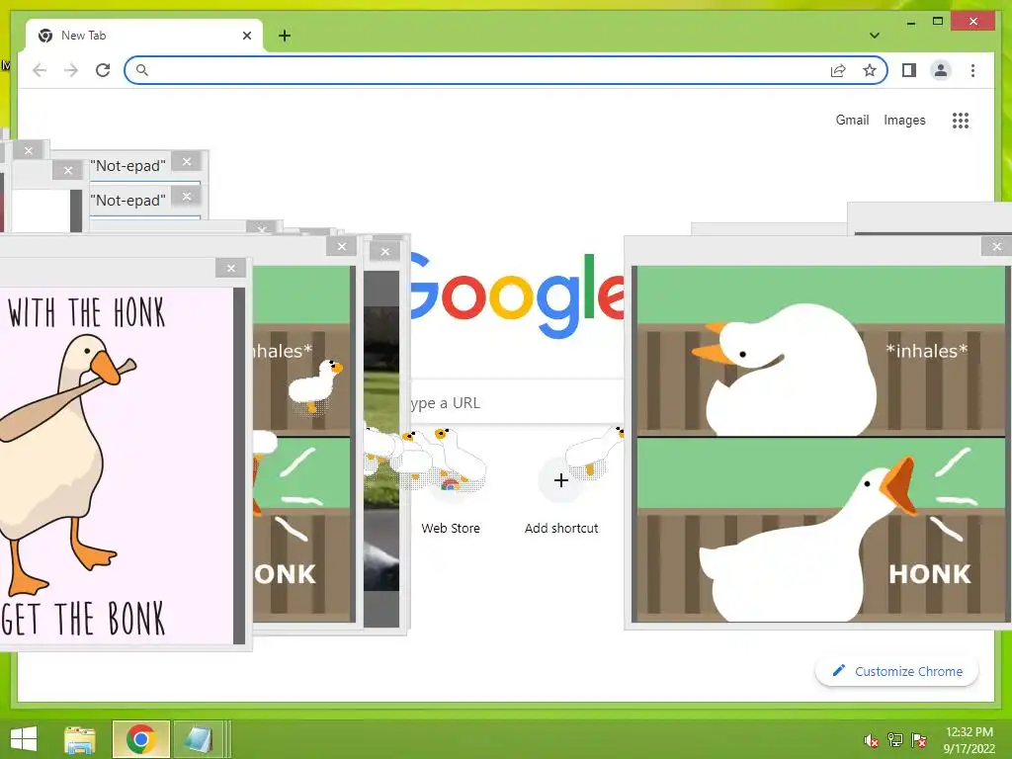Share this page via address bar icon
1012x759 pixels.
pyautogui.click(x=838, y=70)
